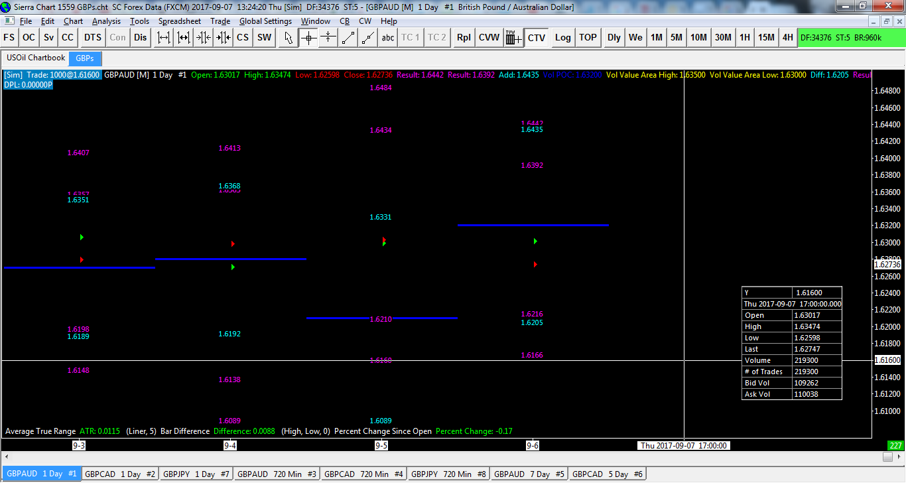Click the Dis toolbar button

[141, 37]
